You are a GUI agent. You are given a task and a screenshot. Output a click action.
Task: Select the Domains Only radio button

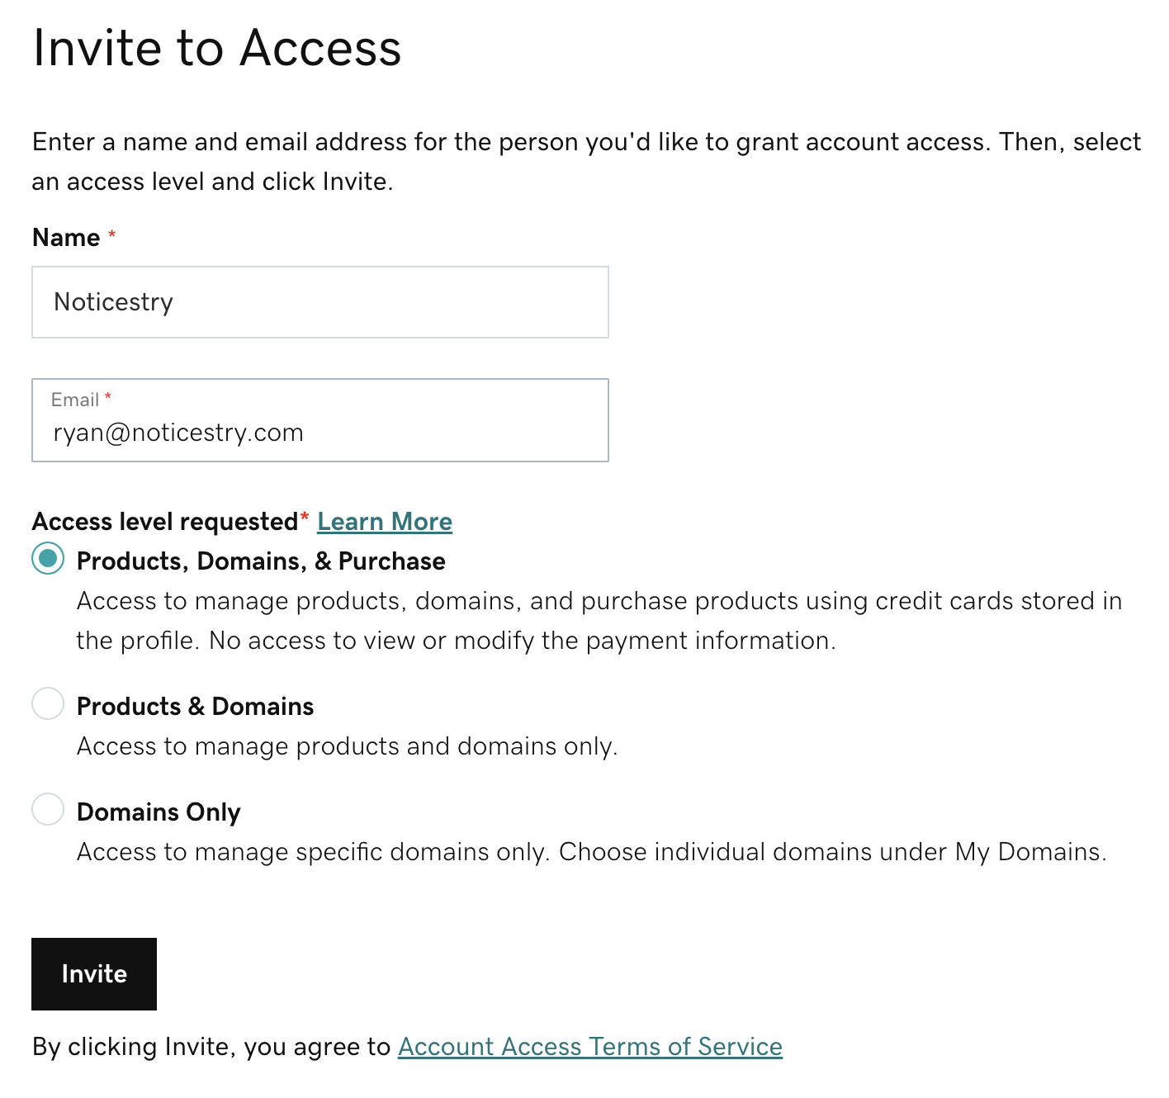coord(48,809)
